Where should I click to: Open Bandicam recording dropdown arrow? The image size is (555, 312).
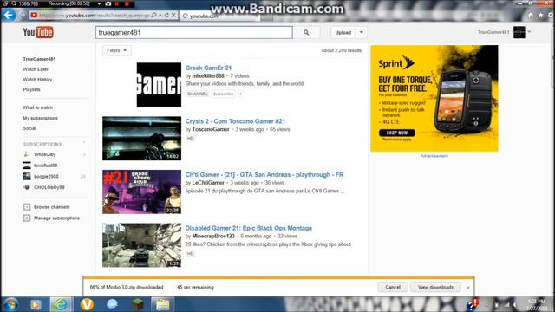tap(99, 3)
